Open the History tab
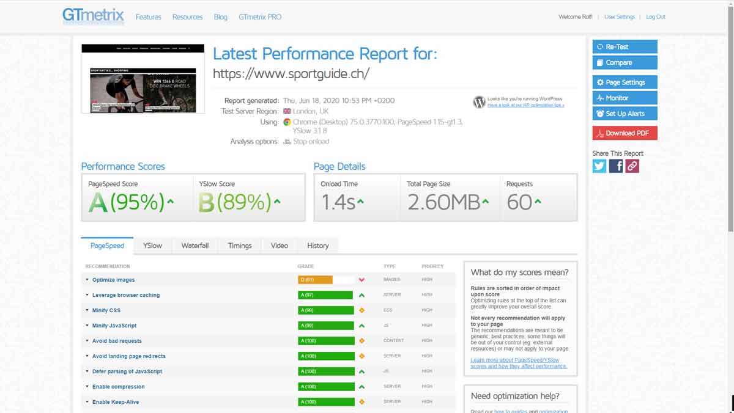The height and width of the screenshot is (413, 734). pyautogui.click(x=318, y=246)
